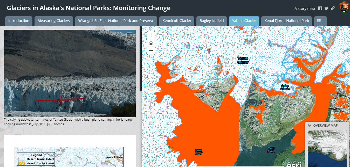
Task: Open Kenai Fjords National Park tab
Action: coord(287,21)
